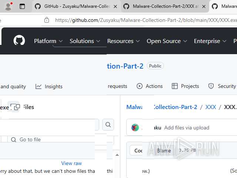This screenshot has width=237, height=178.
Task: Click the Go to file search field
Action: (60, 139)
